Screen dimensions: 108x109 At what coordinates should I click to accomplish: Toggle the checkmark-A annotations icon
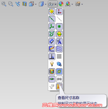60,41
